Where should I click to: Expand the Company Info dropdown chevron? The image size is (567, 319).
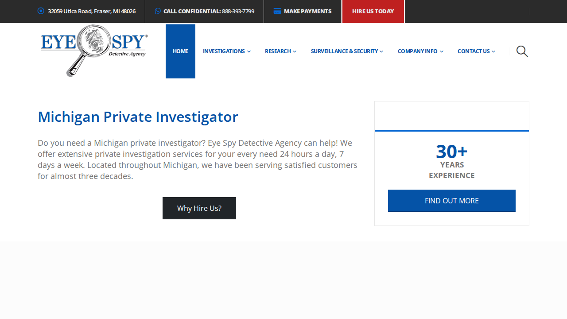coord(442,51)
